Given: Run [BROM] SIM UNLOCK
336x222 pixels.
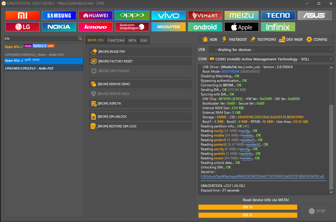Looking at the screenshot, I should point(140,117).
